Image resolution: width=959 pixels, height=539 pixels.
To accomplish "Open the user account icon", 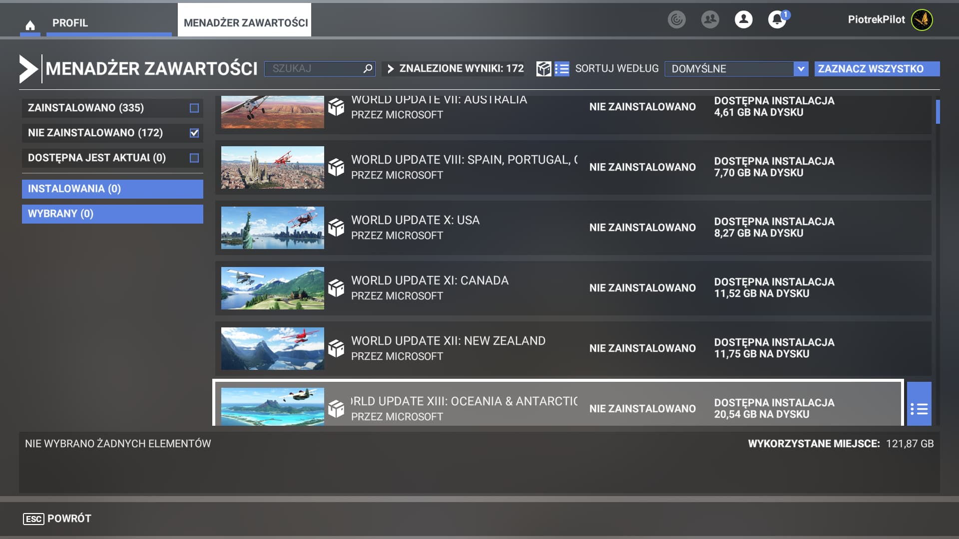I will tap(743, 19).
